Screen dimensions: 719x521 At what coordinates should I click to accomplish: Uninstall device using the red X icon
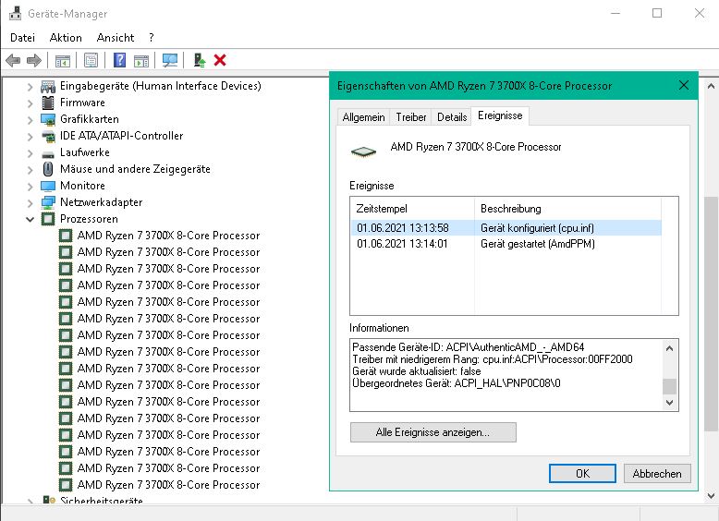[x=220, y=60]
